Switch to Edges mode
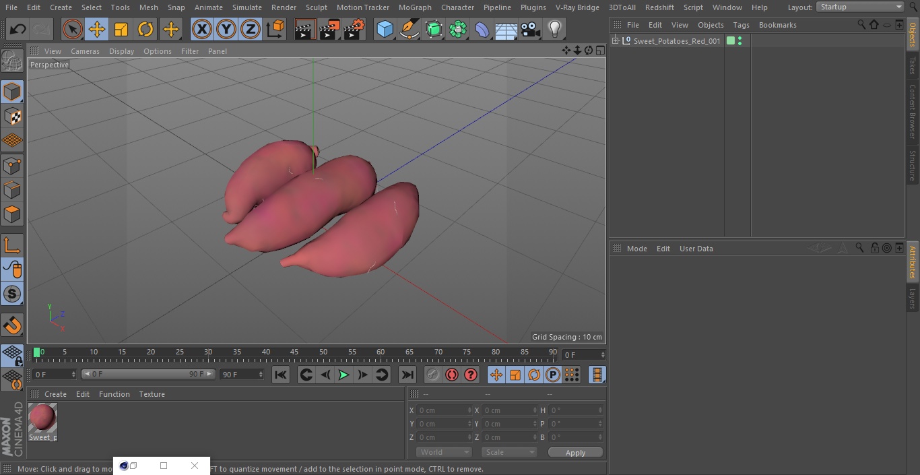Viewport: 920px width, 475px height. 12,190
